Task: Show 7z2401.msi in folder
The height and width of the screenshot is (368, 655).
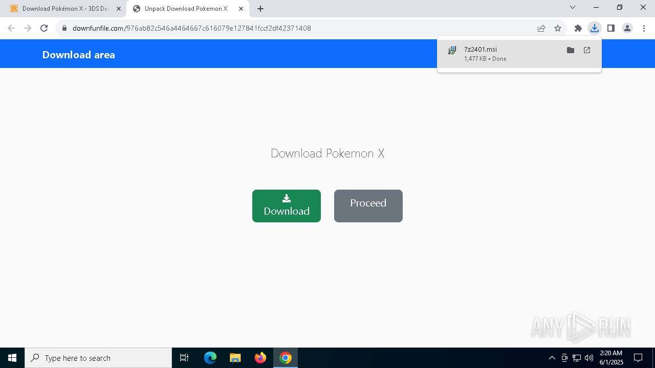Action: point(571,50)
